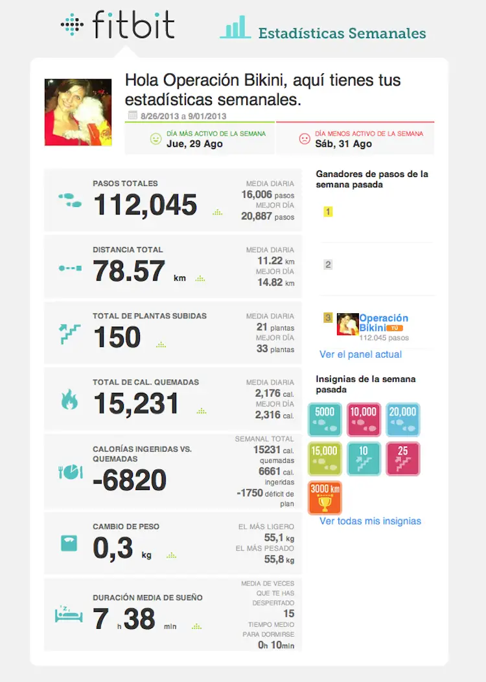Screen dimensions: 486x682
Task: Click the Fitbit logo
Action: (118, 25)
